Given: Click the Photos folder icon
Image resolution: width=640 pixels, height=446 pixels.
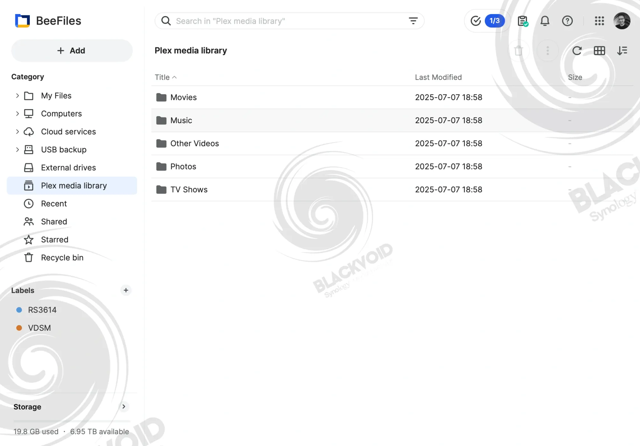Looking at the screenshot, I should [x=161, y=166].
